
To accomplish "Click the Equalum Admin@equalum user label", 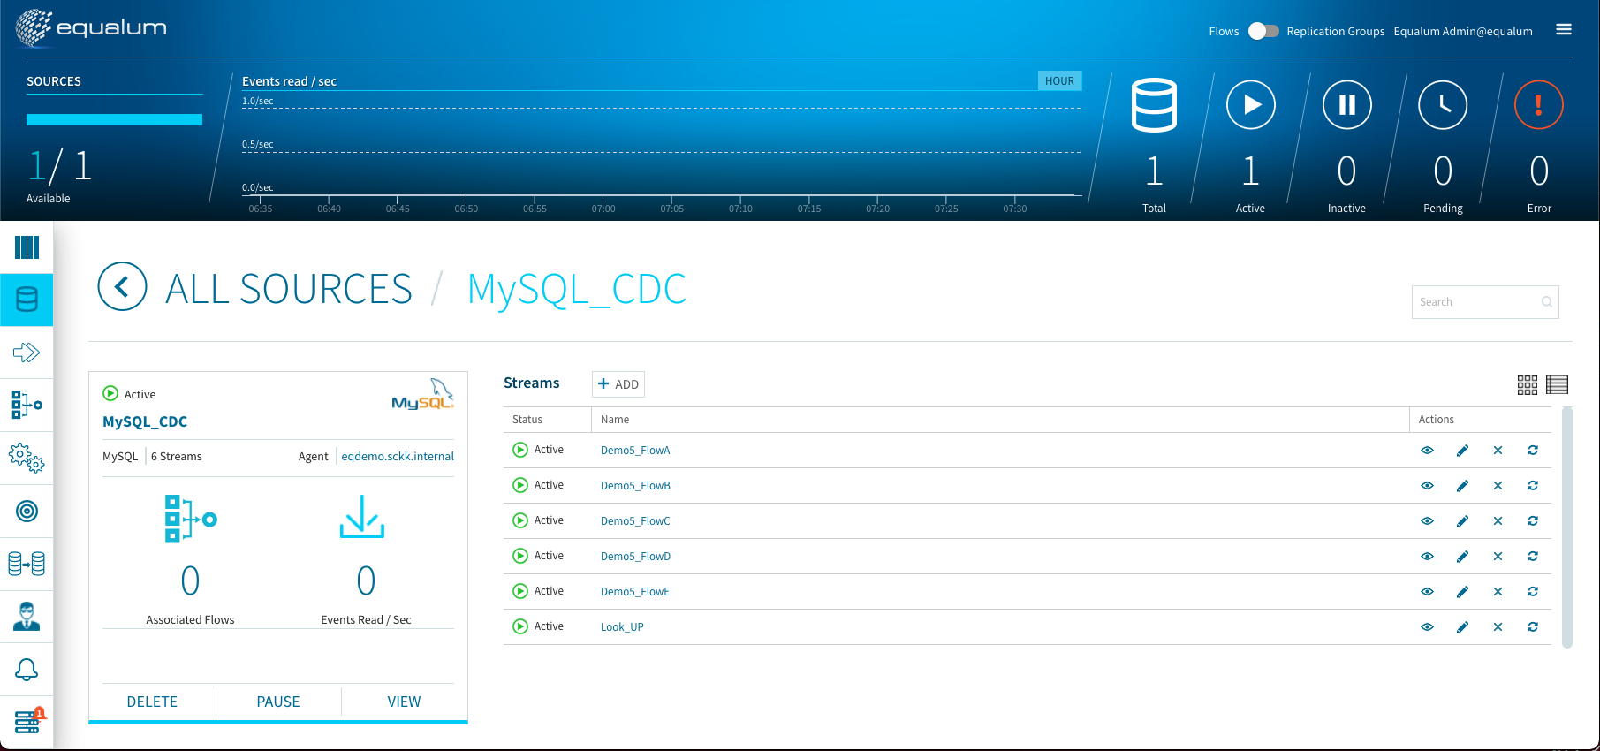I will [1463, 31].
